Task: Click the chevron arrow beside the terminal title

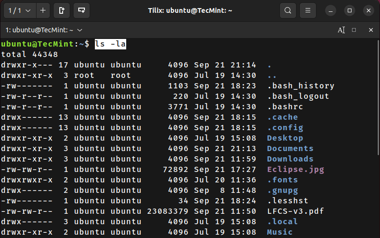Action: coord(79,29)
